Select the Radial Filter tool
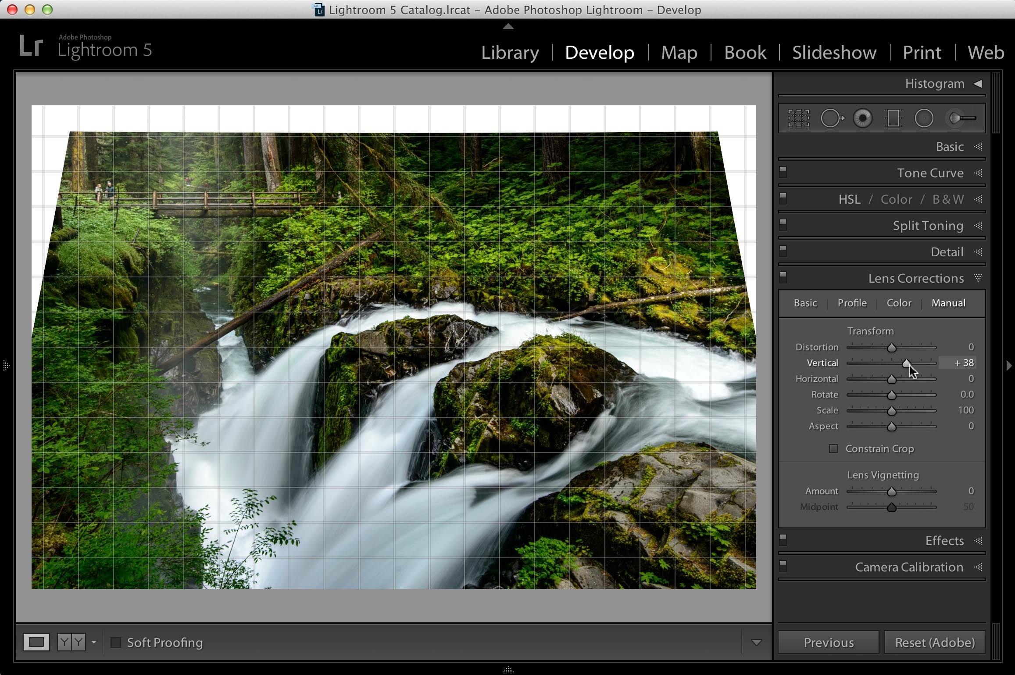 (x=924, y=118)
